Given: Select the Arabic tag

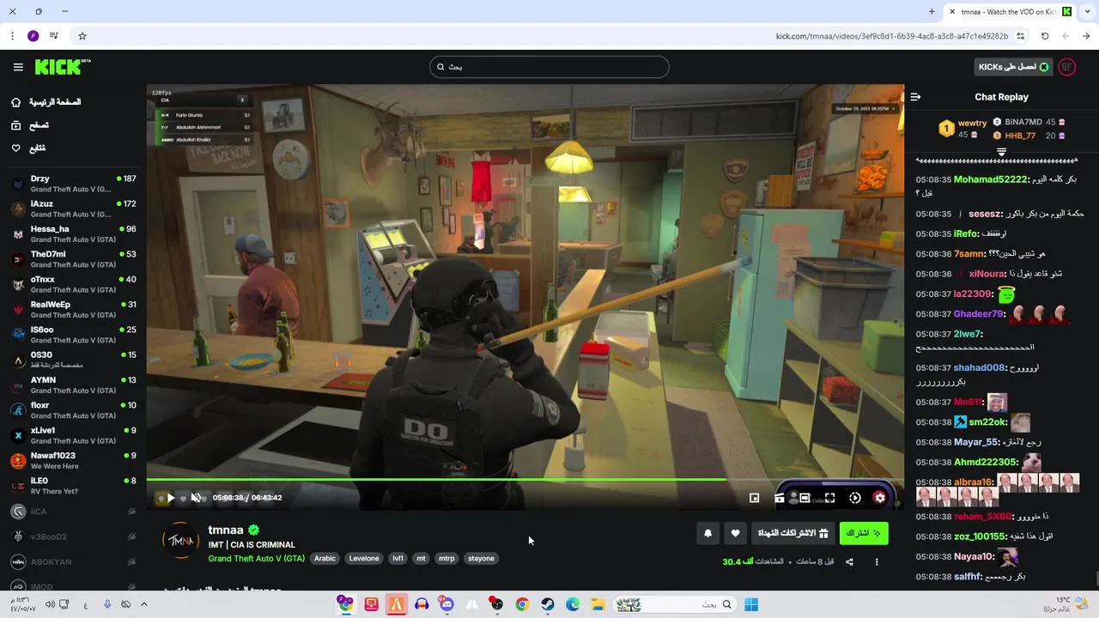Looking at the screenshot, I should coord(325,559).
